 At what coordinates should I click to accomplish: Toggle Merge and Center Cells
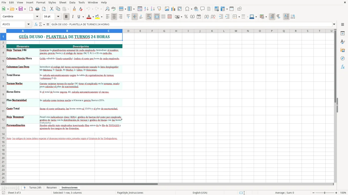click(157, 17)
